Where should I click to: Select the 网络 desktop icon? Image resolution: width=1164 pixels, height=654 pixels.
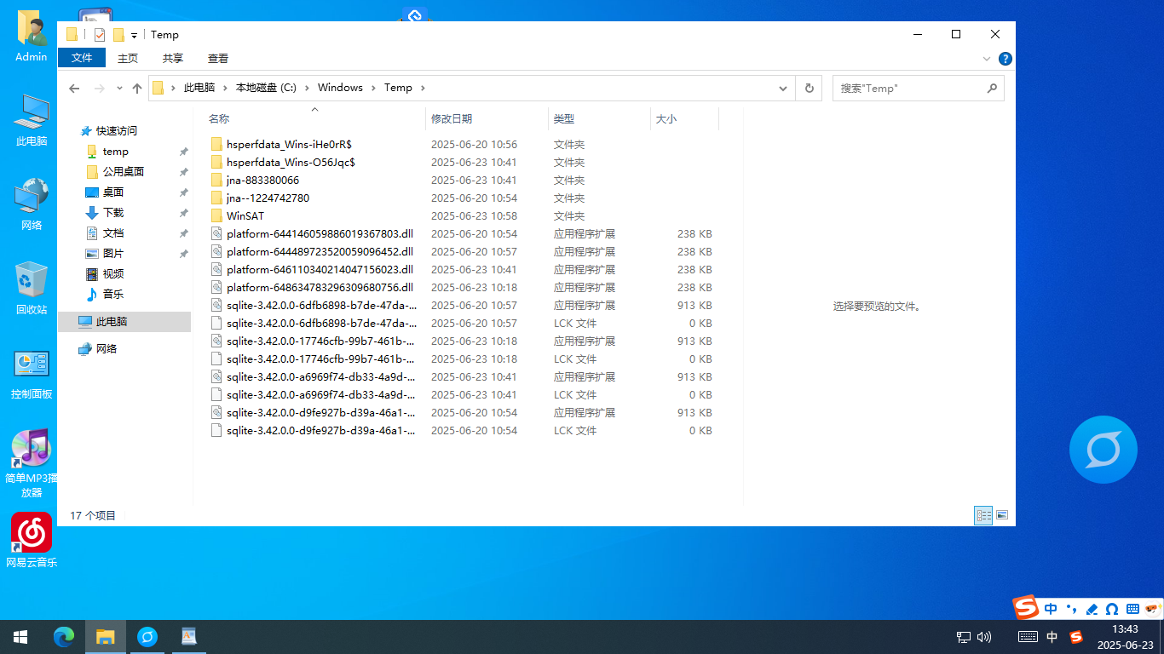[32, 204]
